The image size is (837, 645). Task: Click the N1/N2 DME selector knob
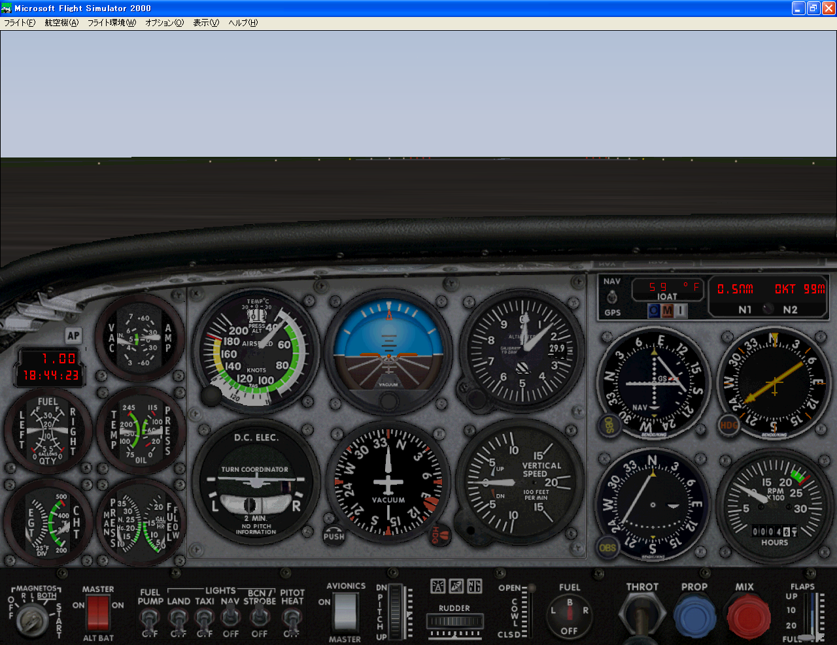768,309
